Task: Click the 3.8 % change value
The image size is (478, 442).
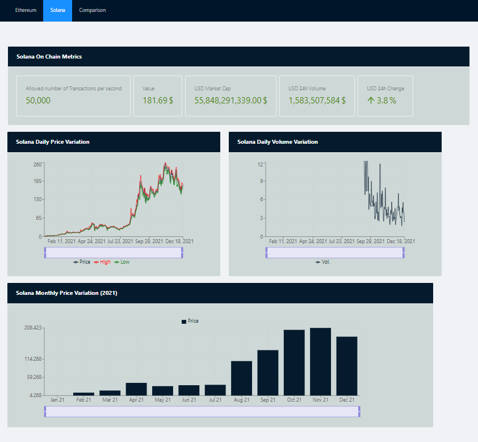Action: (x=387, y=101)
